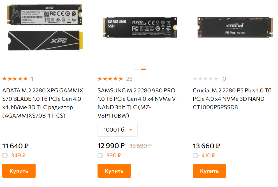The width and height of the screenshot is (278, 187).
Task: Click the ADATA five-star rating
Action: pyautogui.click(x=15, y=79)
